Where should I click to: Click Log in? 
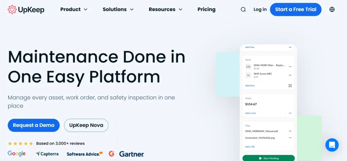[260, 9]
